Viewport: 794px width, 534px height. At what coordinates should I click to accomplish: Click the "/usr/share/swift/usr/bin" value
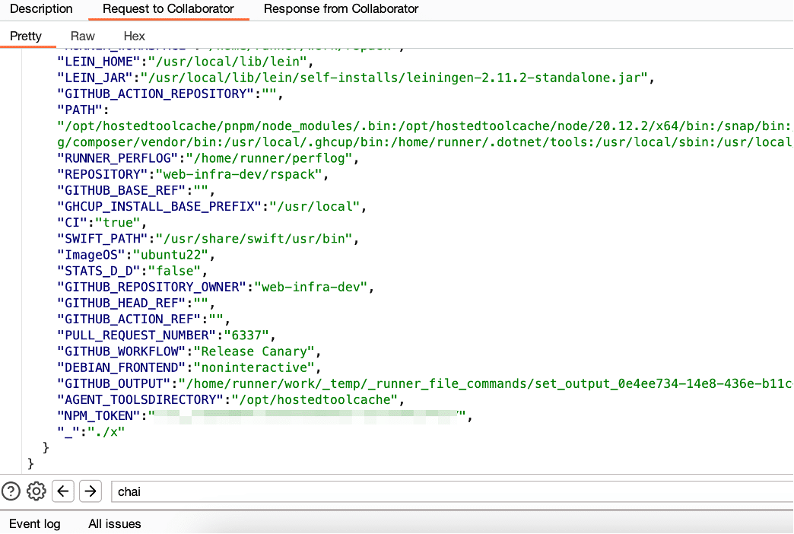(x=254, y=239)
